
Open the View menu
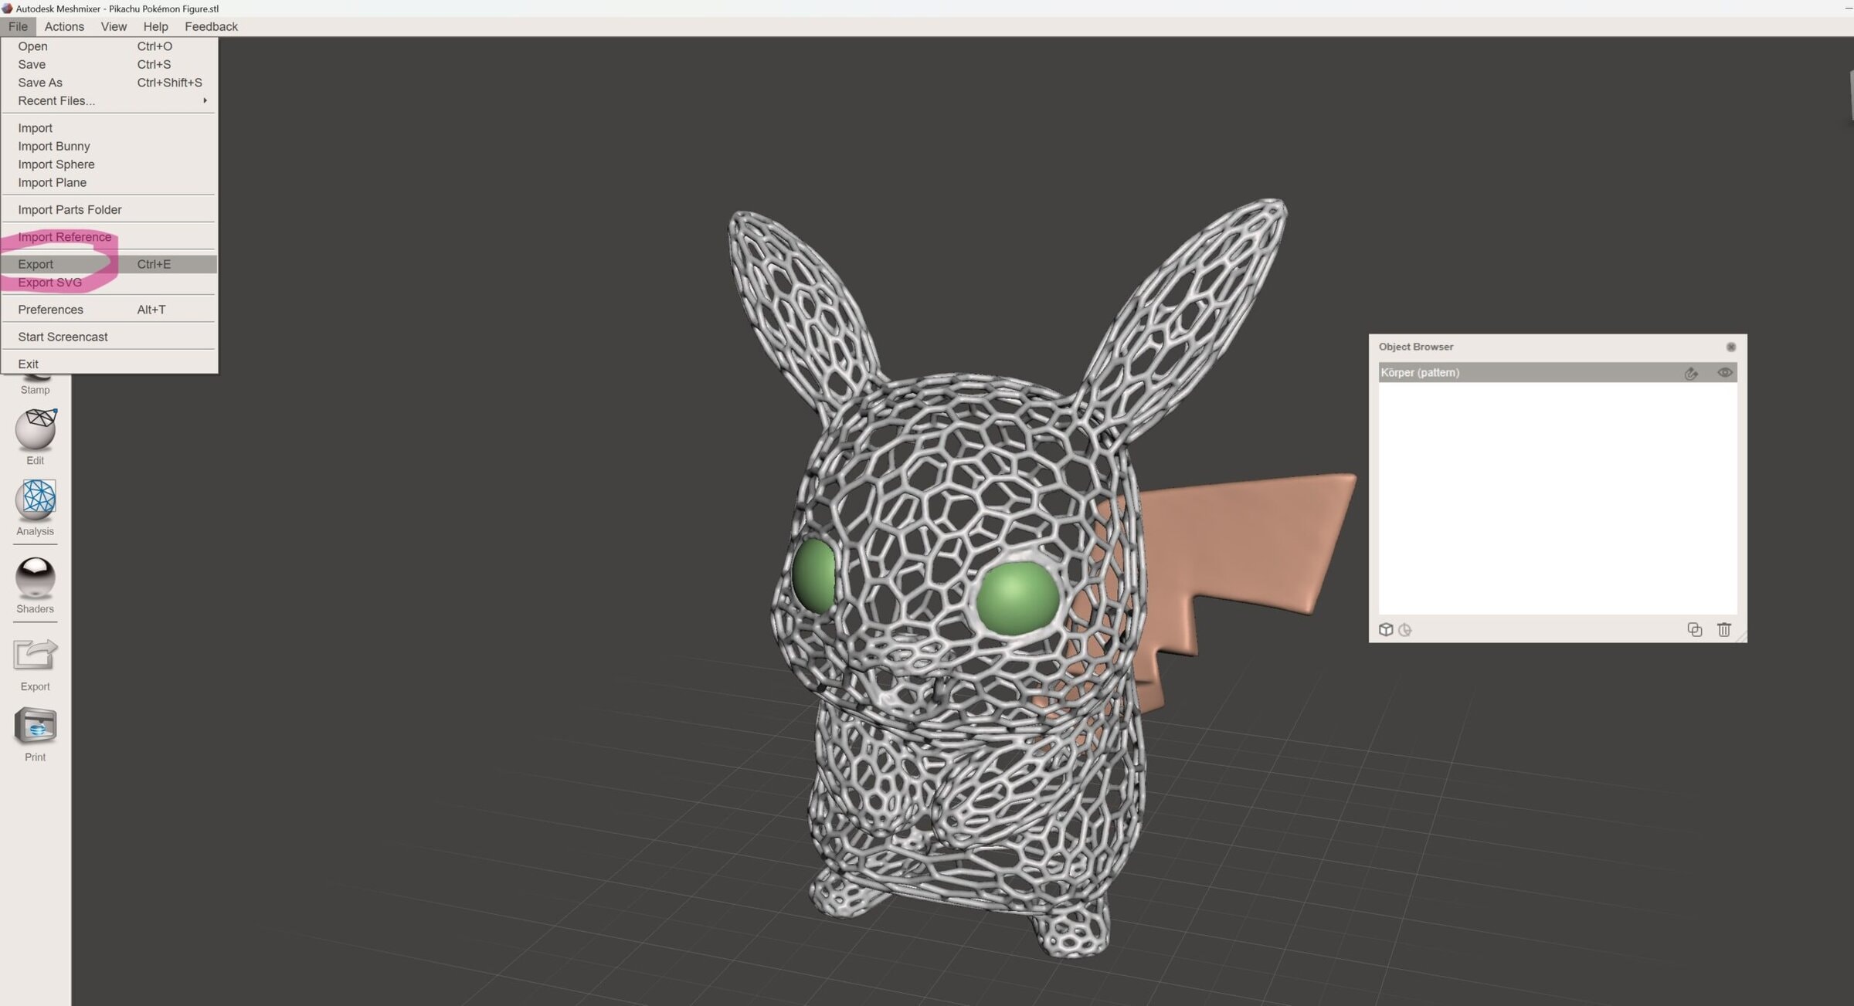114,27
